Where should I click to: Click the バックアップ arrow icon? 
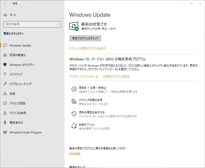click(x=5, y=74)
